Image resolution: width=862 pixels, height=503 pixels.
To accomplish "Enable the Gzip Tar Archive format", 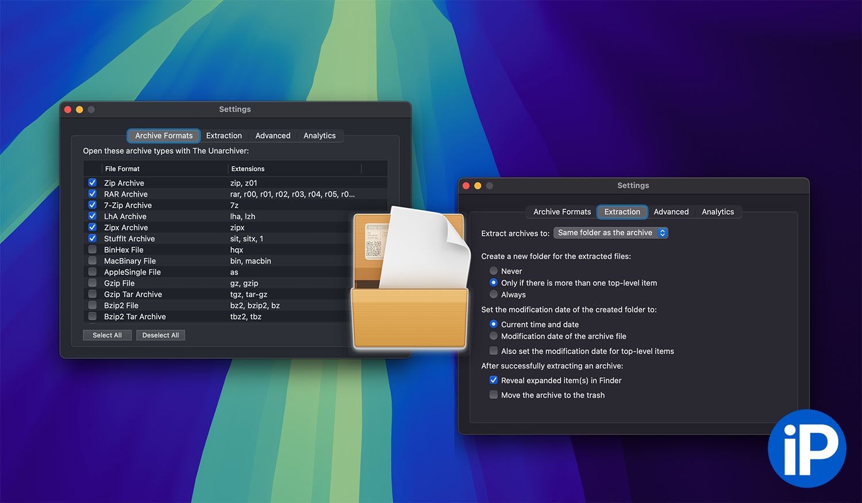I will click(x=92, y=294).
